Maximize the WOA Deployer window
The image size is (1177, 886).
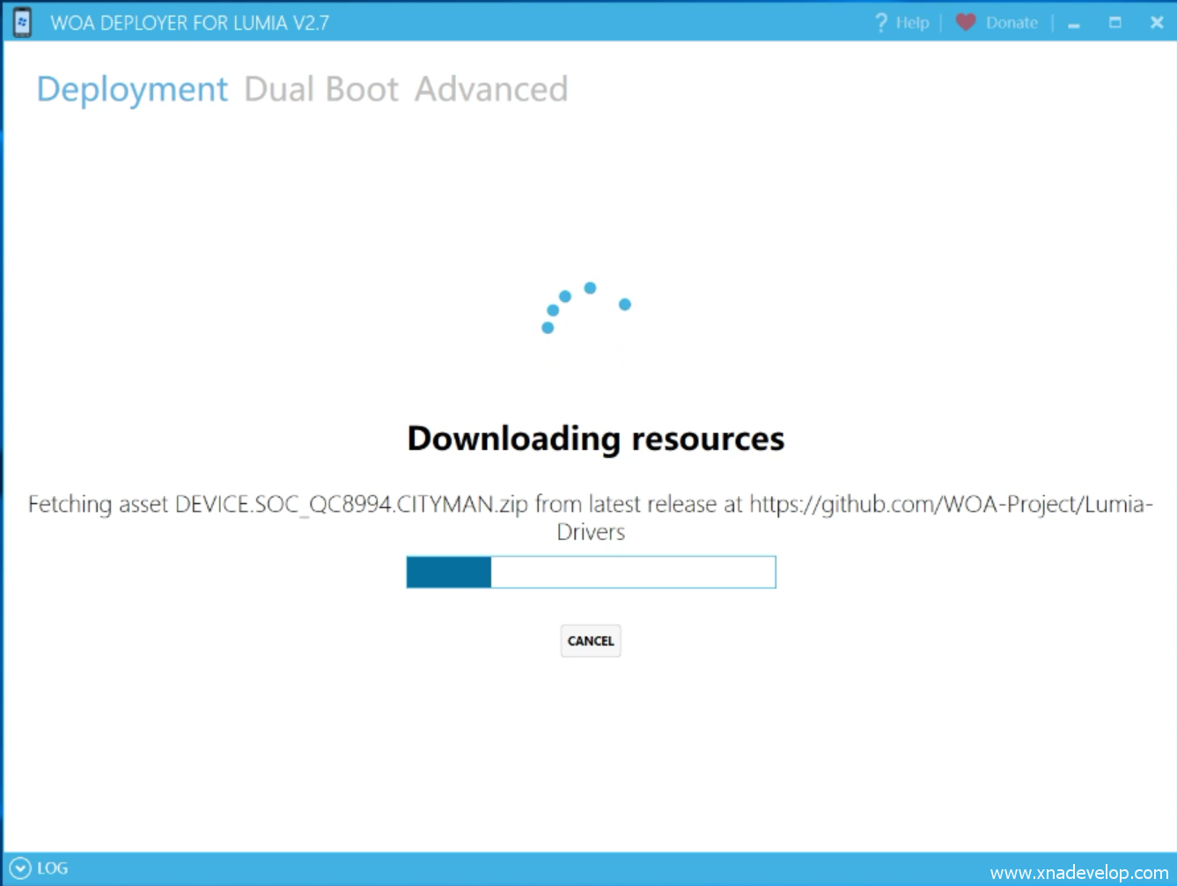[1115, 23]
